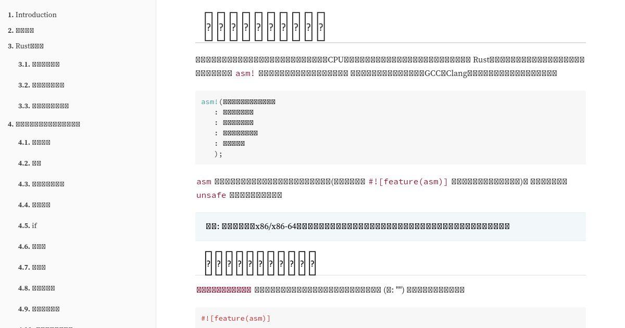Viewport: 625px width, 328px height.
Task: Open sidebar chapter numbered 2.
Action: pos(21,30)
